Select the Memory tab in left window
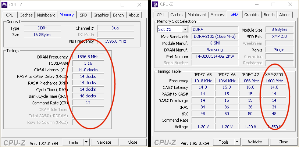The image size is (299, 147). (x=67, y=15)
